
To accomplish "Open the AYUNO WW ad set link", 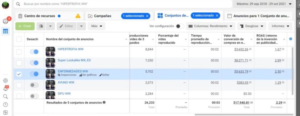I will pyautogui.click(x=66, y=82).
